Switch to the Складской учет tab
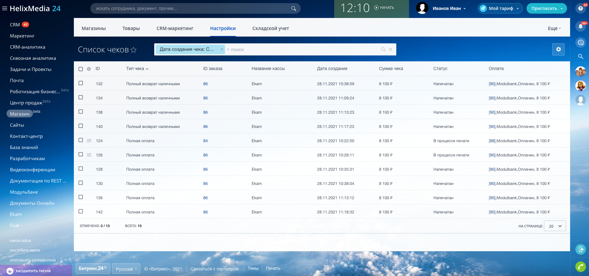 pos(270,28)
